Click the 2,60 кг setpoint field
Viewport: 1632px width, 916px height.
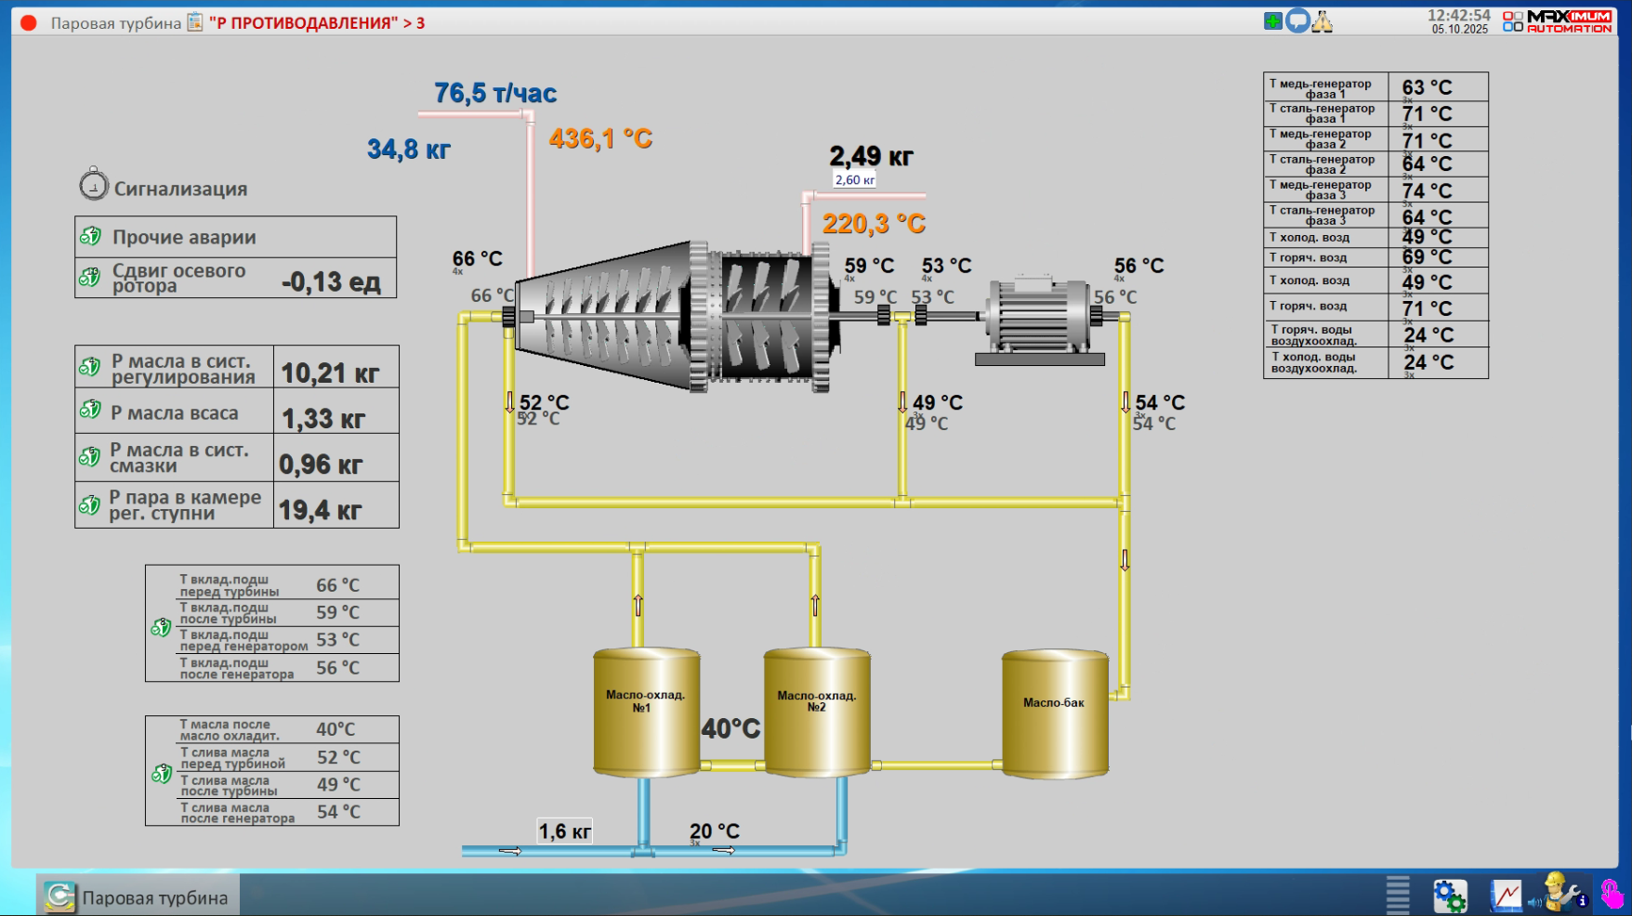coord(854,180)
